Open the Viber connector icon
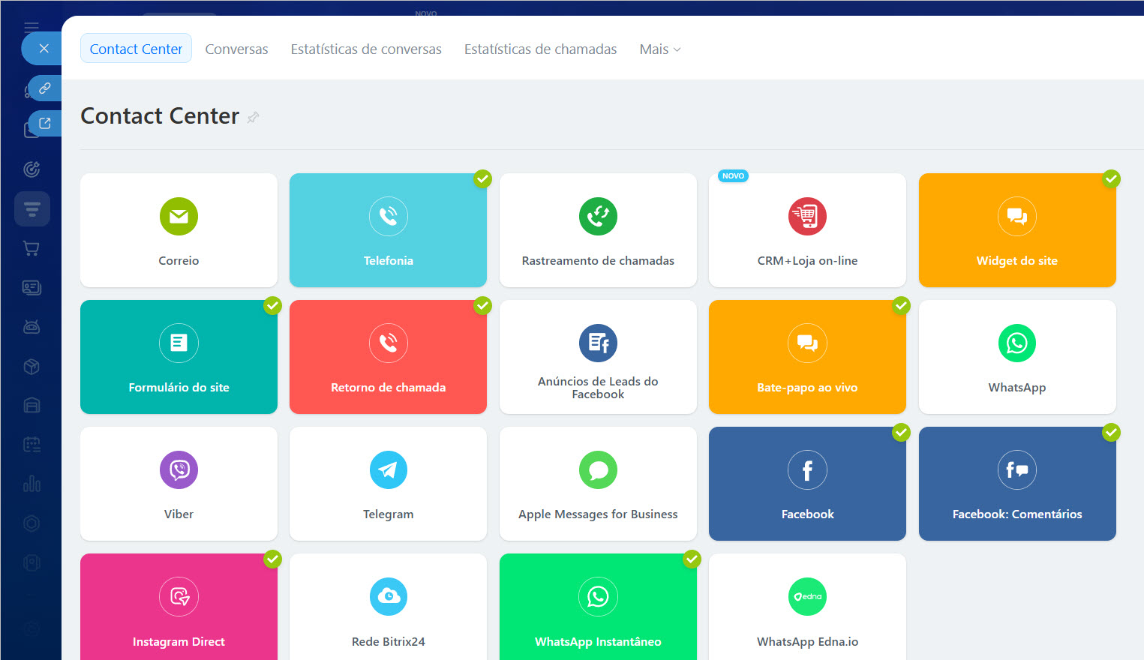This screenshot has height=660, width=1144. pos(179,470)
